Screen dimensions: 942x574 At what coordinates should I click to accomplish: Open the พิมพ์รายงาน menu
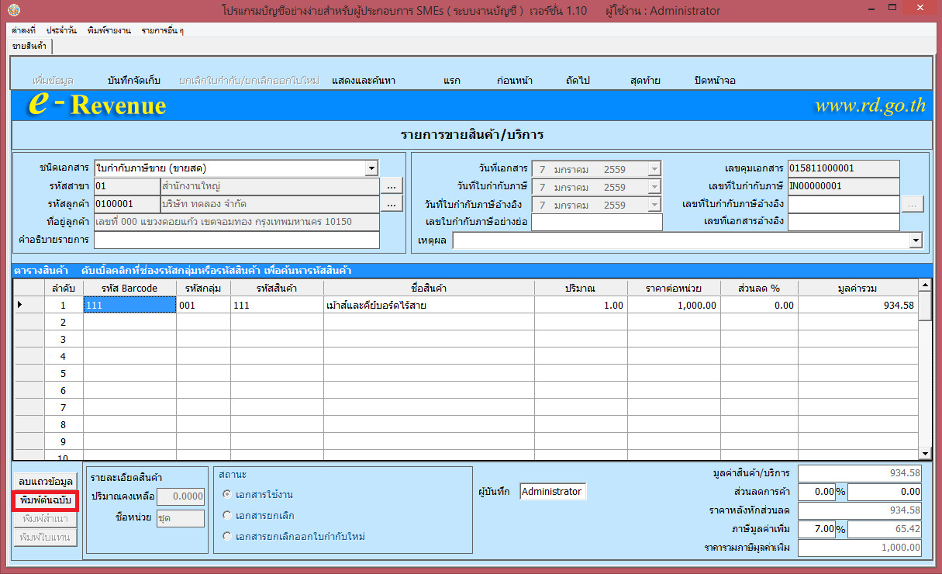109,30
